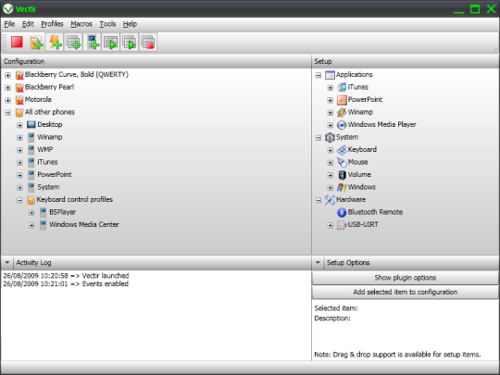Select the Mouse icon under System
This screenshot has width=500, height=375.
click(x=342, y=162)
